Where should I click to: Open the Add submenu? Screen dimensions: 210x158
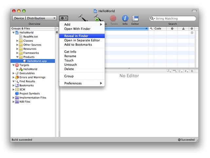coord(82,24)
